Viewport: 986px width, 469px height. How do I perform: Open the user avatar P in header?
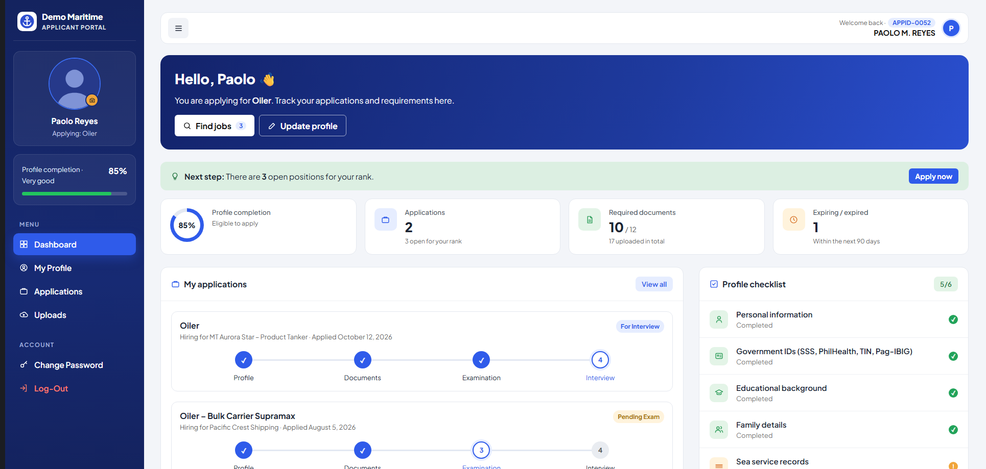click(951, 28)
